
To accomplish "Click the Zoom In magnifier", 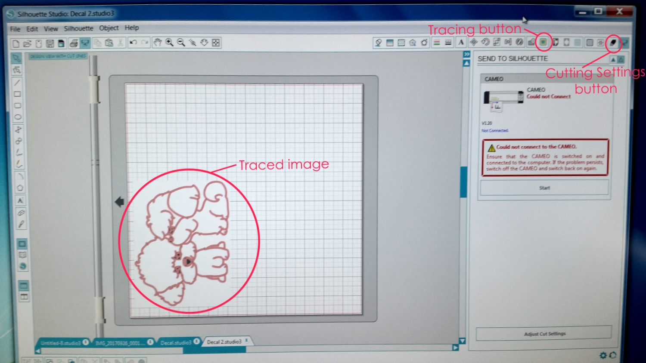I will tap(169, 42).
